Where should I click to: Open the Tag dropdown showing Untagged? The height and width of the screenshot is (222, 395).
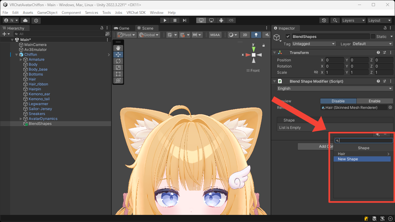click(x=314, y=44)
